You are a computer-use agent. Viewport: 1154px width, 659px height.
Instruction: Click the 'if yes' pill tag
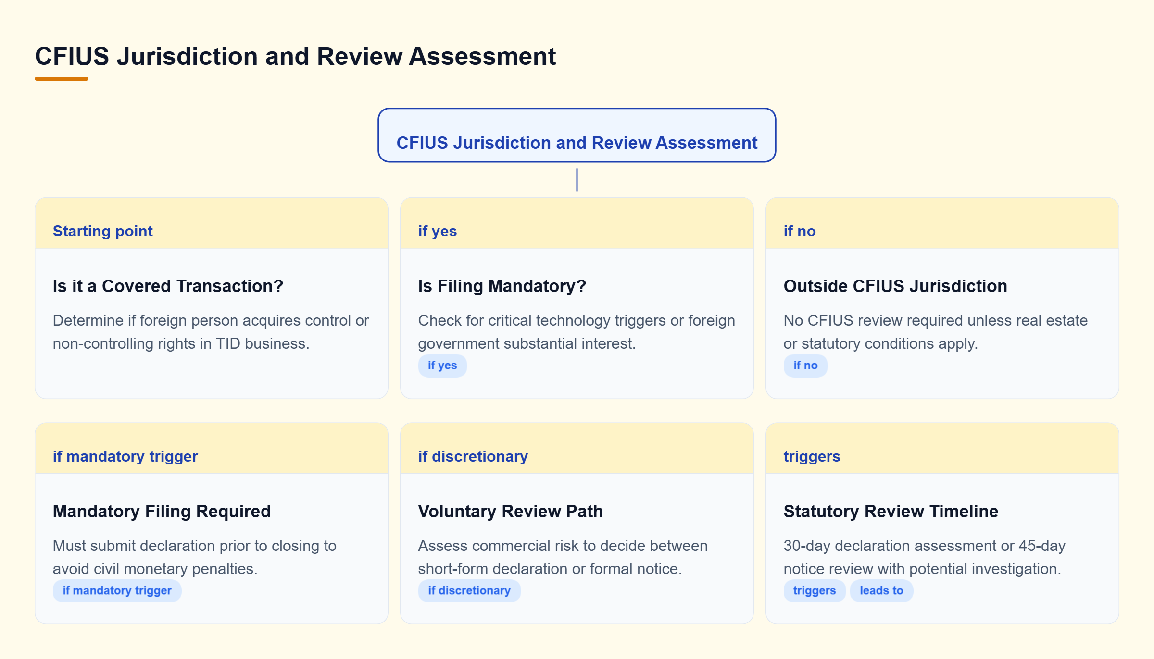(x=442, y=366)
